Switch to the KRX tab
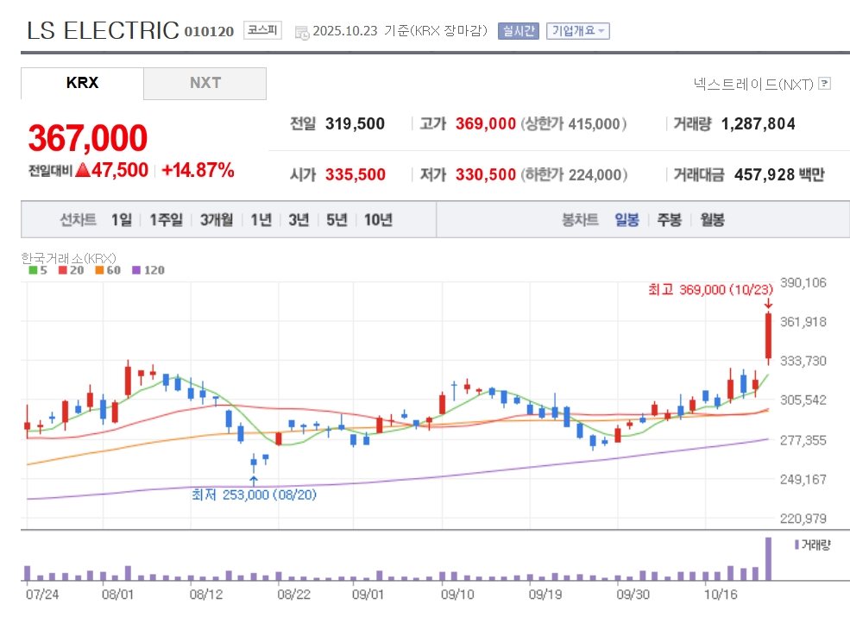This screenshot has height=624, width=850. pyautogui.click(x=82, y=83)
